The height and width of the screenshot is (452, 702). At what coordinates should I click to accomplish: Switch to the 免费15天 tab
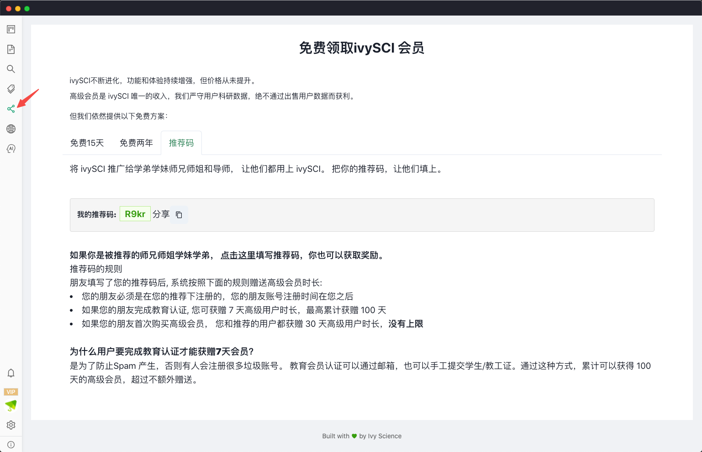[87, 143]
